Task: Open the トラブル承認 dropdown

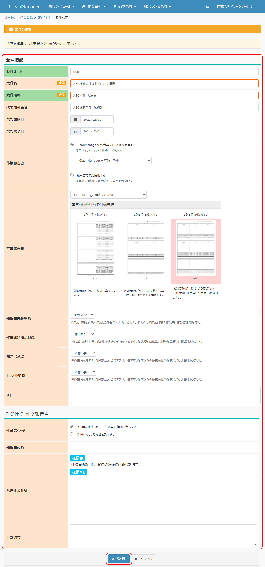Action: pyautogui.click(x=84, y=372)
